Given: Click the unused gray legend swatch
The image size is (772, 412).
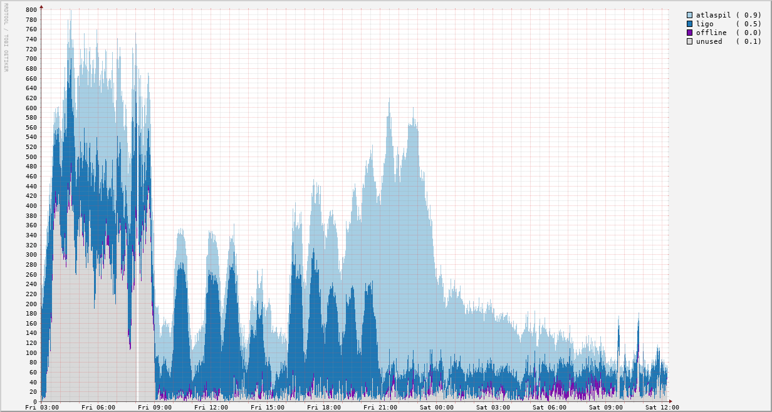Looking at the screenshot, I should (x=690, y=41).
